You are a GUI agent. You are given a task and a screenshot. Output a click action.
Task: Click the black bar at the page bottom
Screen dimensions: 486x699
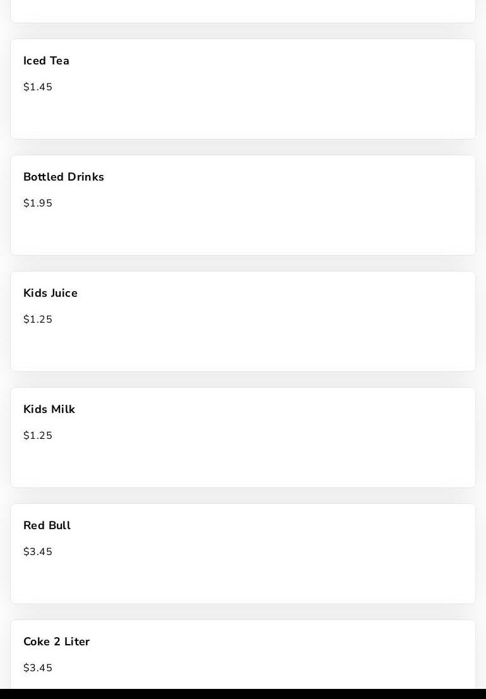(243, 694)
